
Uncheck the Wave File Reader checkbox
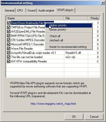pyautogui.click(x=9, y=48)
